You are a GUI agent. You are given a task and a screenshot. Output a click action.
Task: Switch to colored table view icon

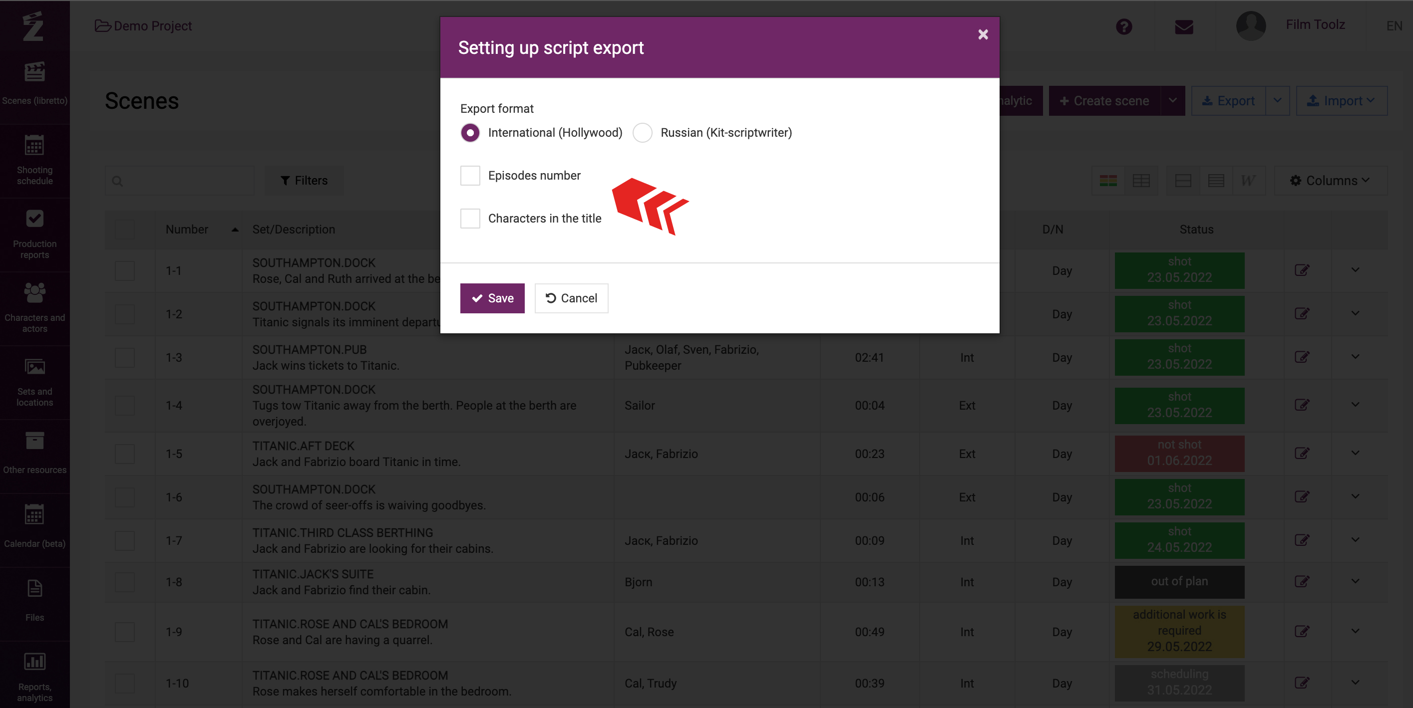click(1108, 180)
